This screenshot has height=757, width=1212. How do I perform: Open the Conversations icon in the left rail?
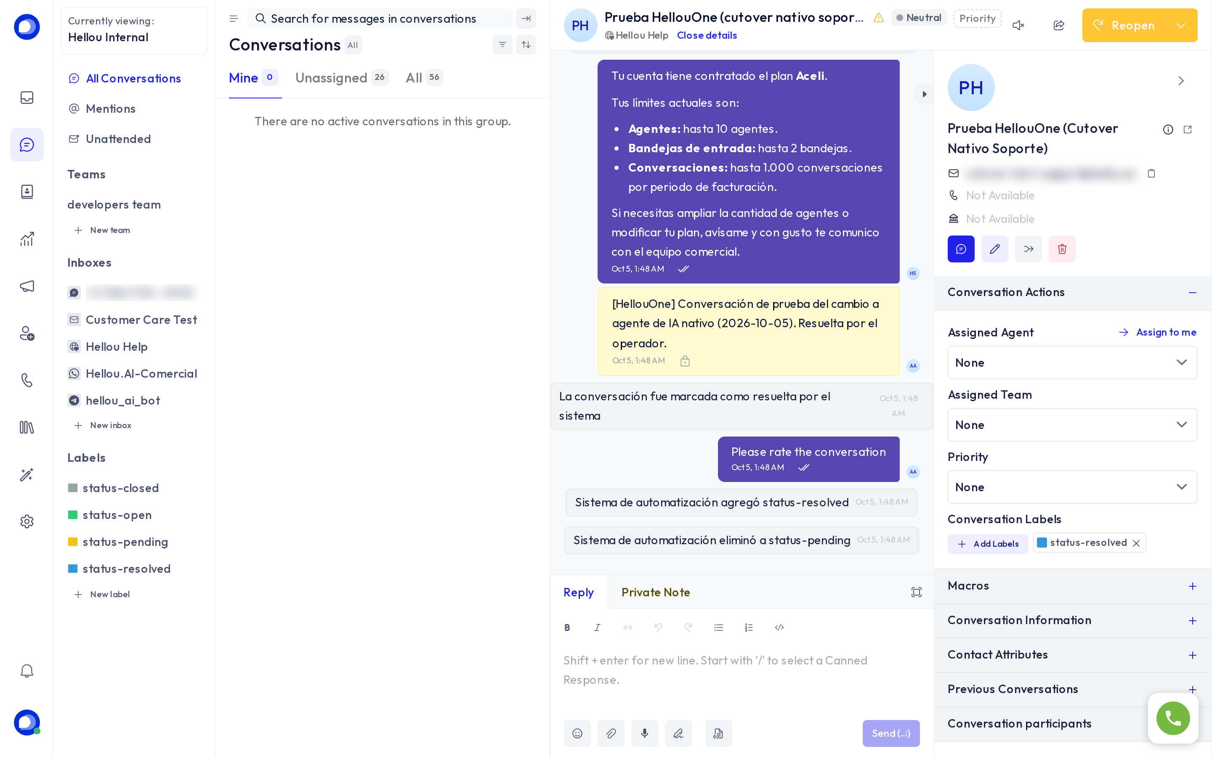[27, 145]
